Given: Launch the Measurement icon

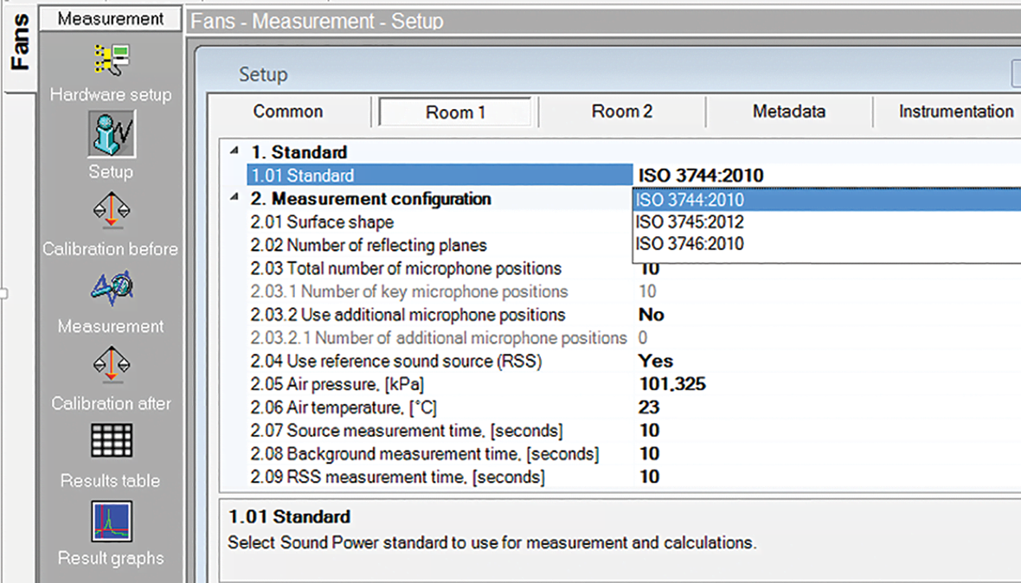Looking at the screenshot, I should click(x=111, y=289).
